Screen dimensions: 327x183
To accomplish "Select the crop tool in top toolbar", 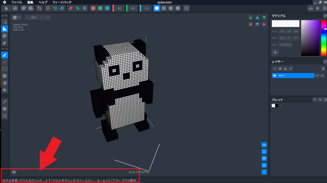I will [39, 8].
